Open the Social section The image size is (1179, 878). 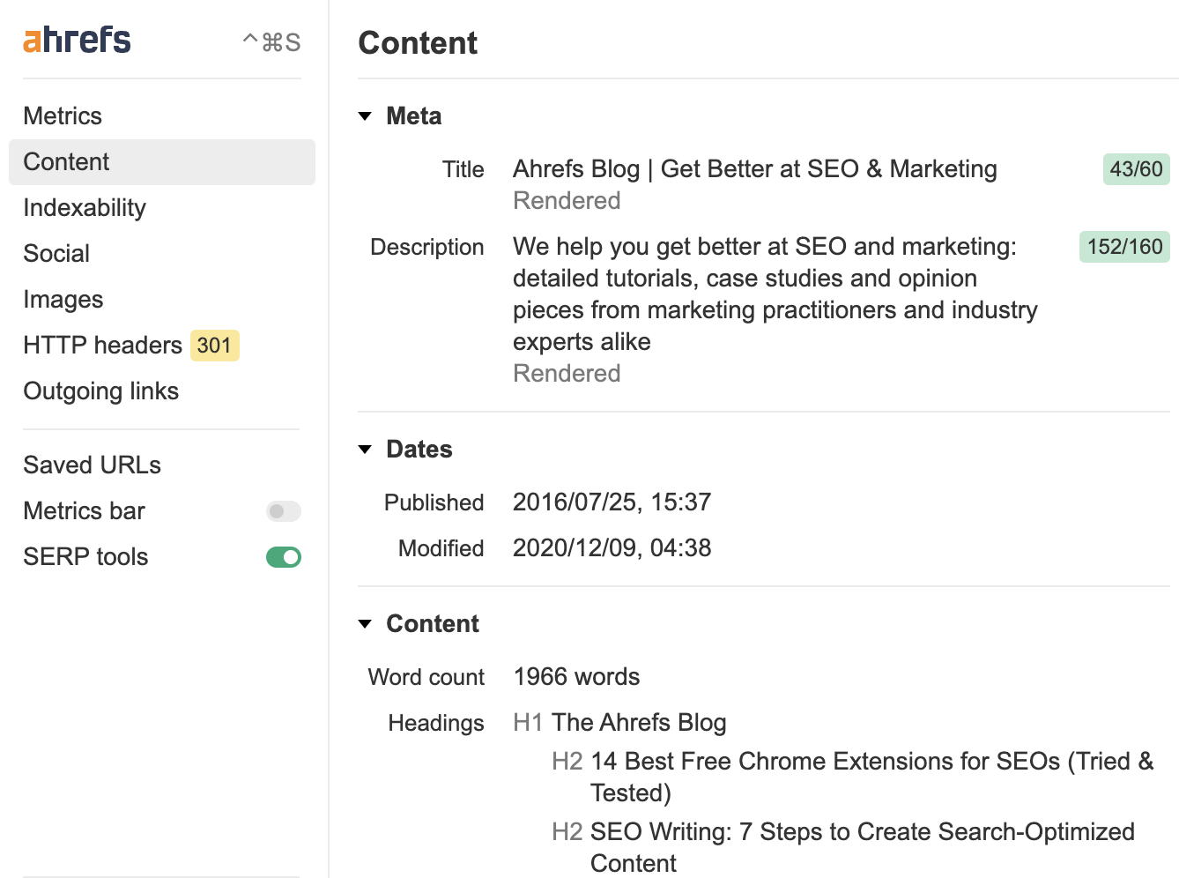[56, 254]
